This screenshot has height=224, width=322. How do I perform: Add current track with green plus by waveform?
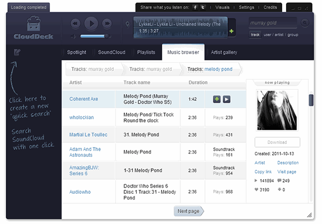[231, 31]
